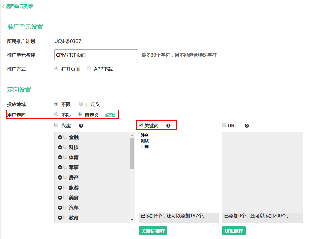Enable the 兴趣 checkbox

(56, 125)
